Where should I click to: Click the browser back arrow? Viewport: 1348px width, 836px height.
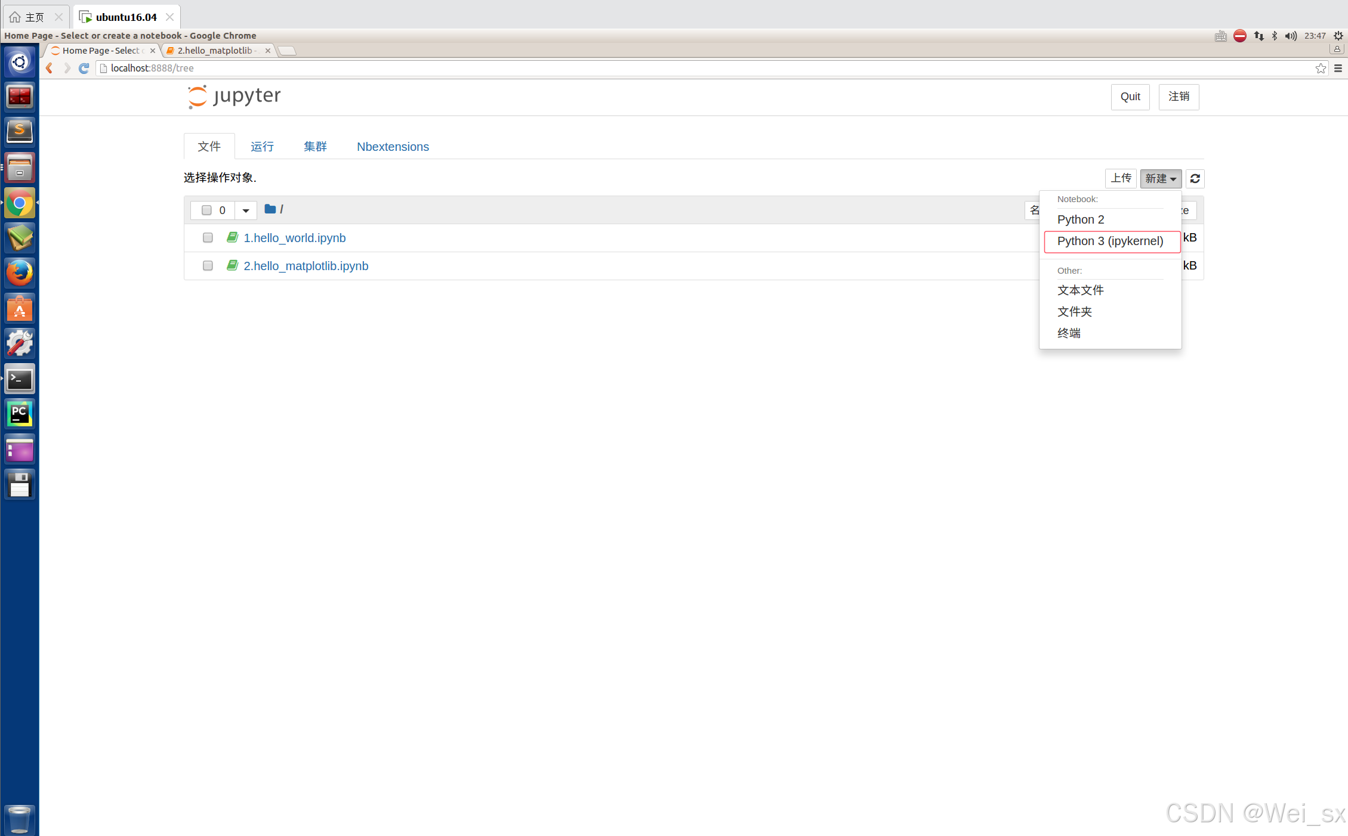click(x=50, y=69)
